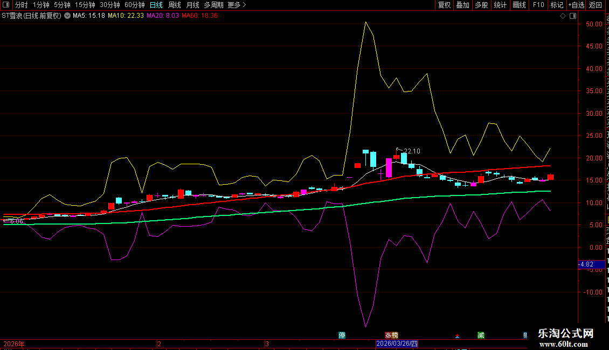Open F10 company information

pyautogui.click(x=538, y=5)
